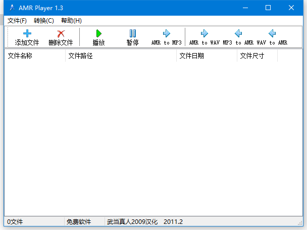
Task: Select the AMR to WAV converter icon
Action: point(204,34)
